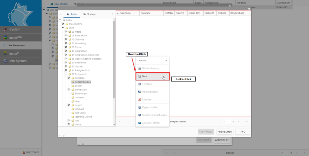Click the red Löschen cross icon
The image size is (309, 156).
139,99
